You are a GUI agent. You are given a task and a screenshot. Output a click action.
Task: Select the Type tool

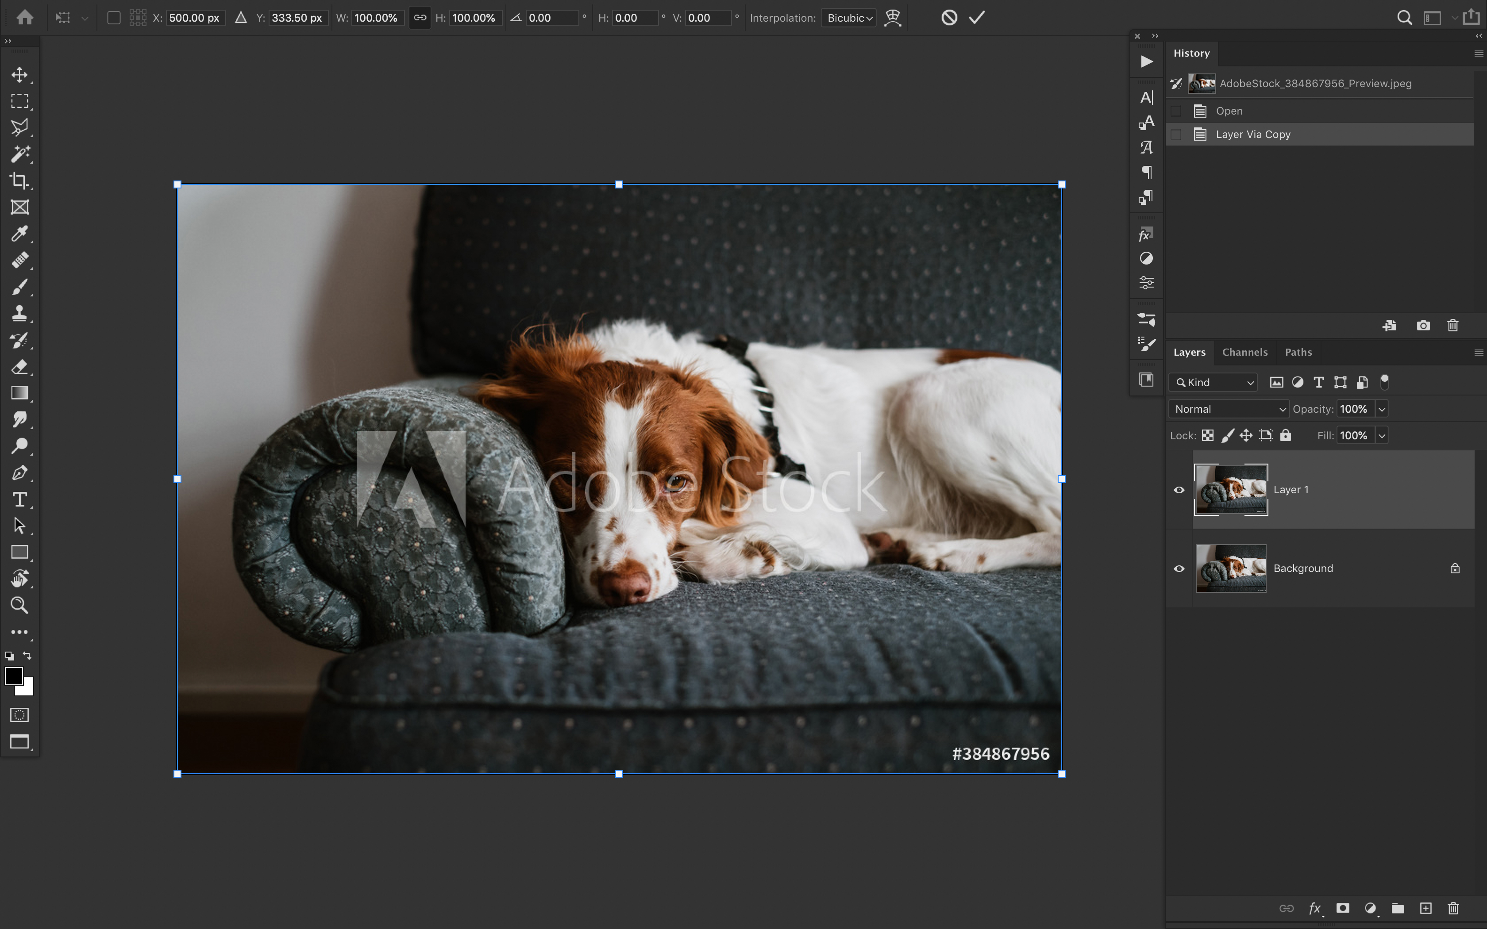point(19,499)
